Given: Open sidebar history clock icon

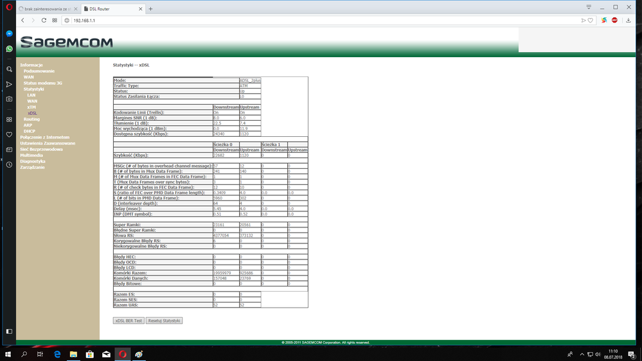Looking at the screenshot, I should [9, 164].
